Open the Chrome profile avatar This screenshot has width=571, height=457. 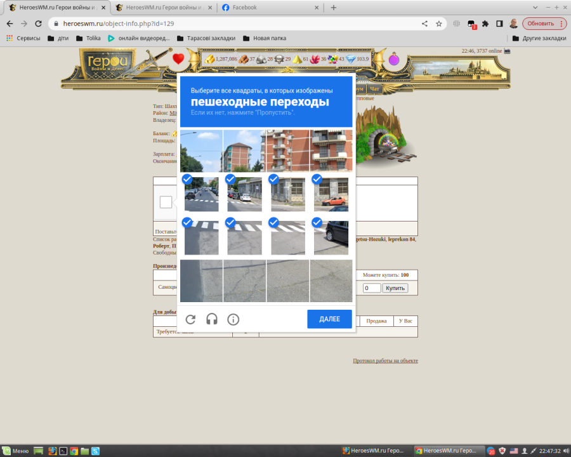pyautogui.click(x=513, y=23)
